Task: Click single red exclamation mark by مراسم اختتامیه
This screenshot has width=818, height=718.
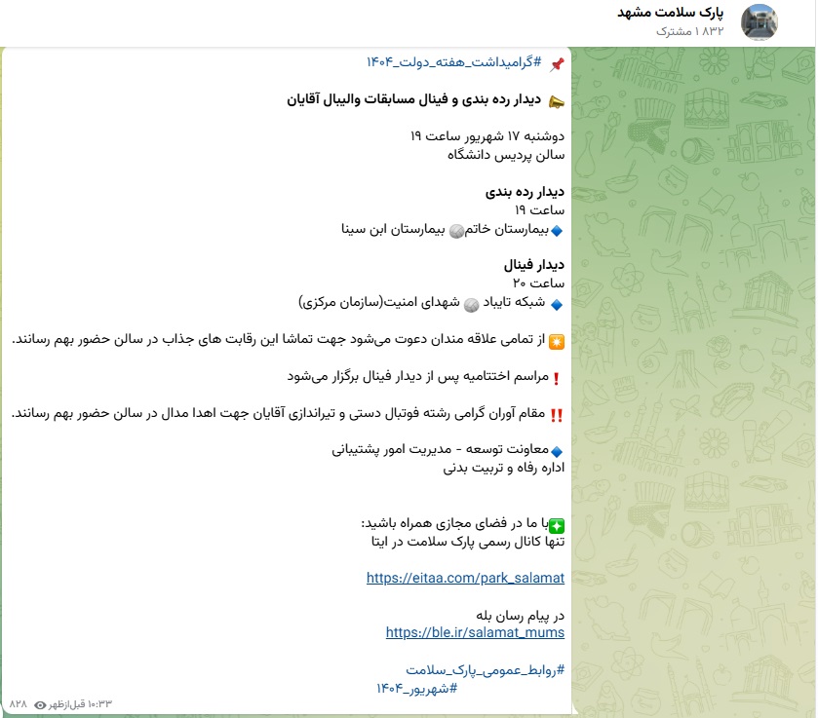Action: coord(557,378)
